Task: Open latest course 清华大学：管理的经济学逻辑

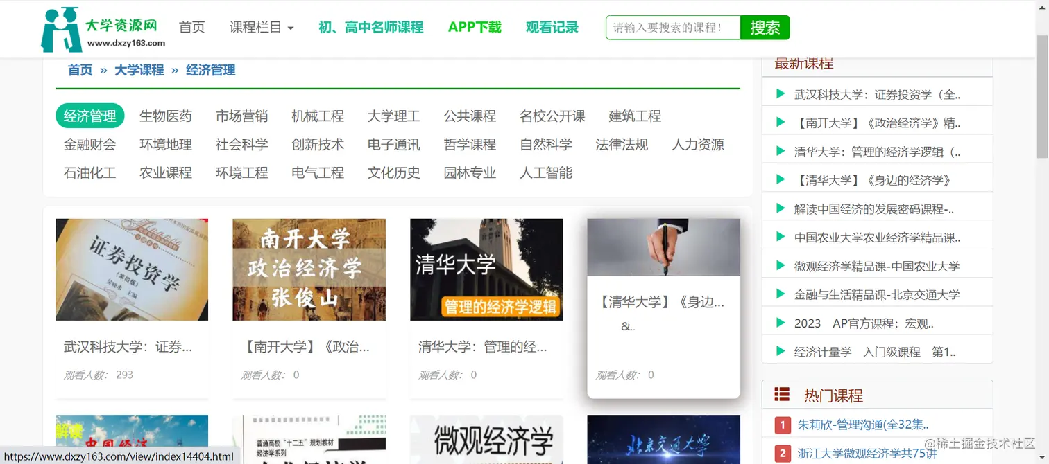Action: pos(877,152)
